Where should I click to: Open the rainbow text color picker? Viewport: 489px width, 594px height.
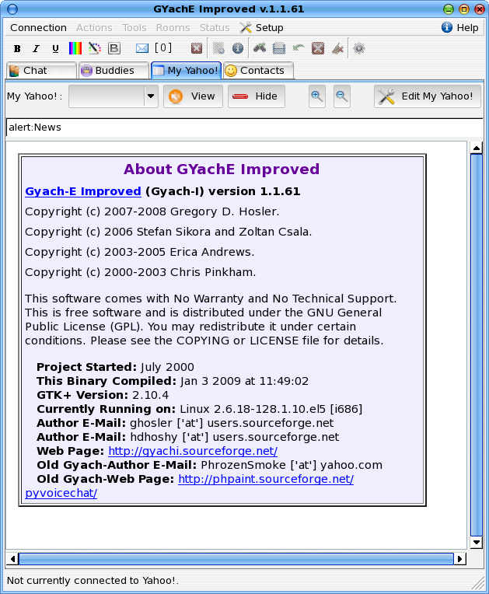75,48
